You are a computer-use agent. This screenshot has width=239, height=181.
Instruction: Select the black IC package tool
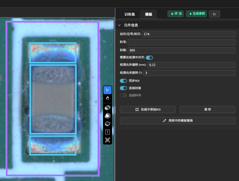click(108, 124)
